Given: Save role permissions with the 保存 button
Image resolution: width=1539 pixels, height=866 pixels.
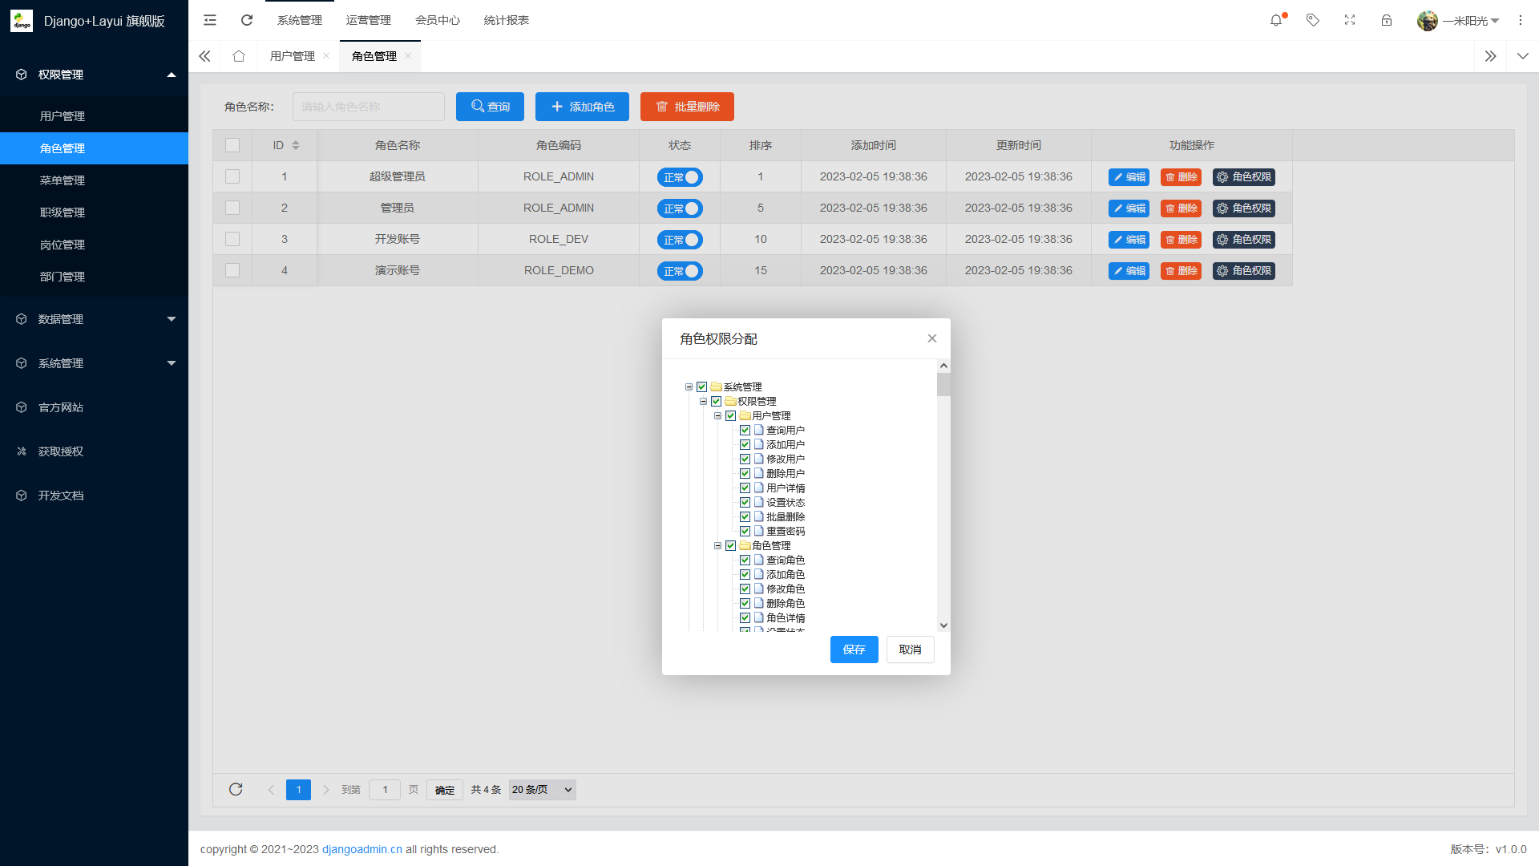Looking at the screenshot, I should pyautogui.click(x=854, y=649).
